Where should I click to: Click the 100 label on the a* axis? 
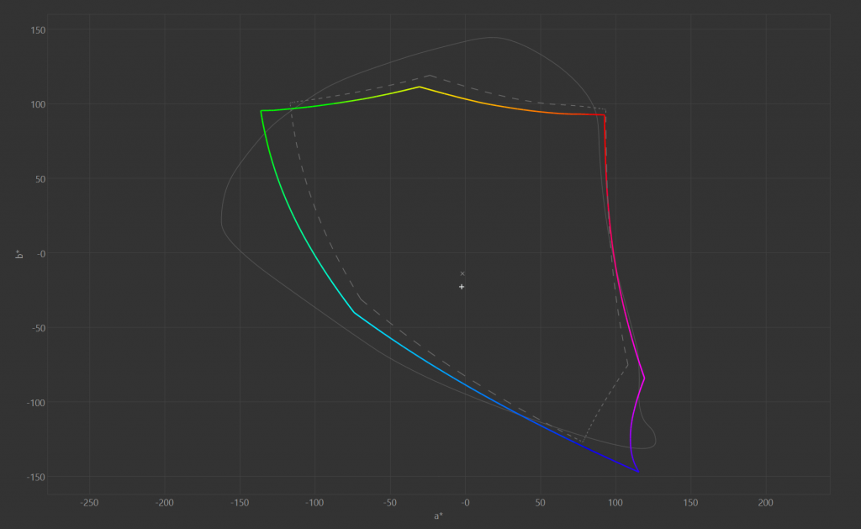pyautogui.click(x=615, y=503)
